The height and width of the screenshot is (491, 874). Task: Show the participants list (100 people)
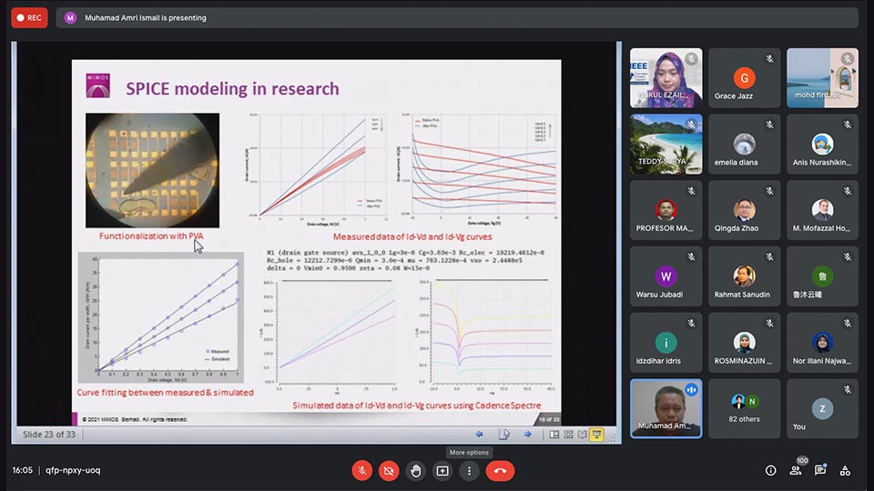pos(797,470)
